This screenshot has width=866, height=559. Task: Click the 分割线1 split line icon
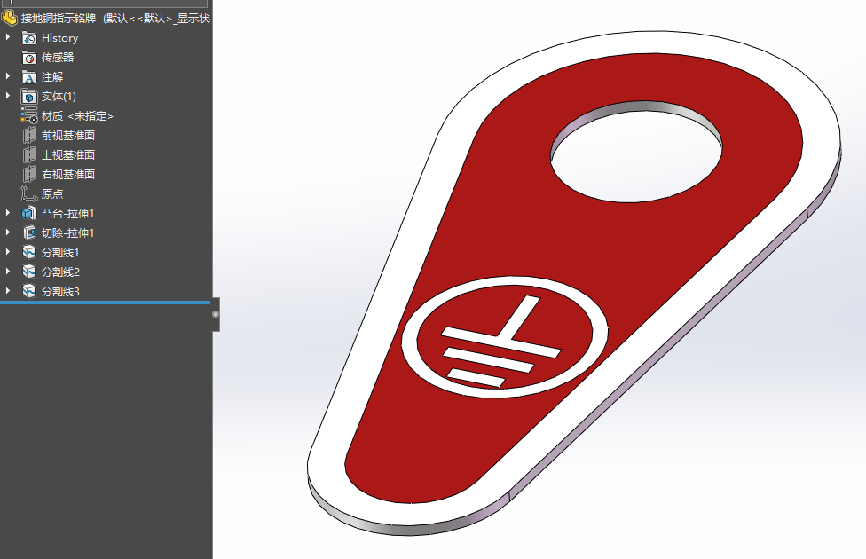tap(29, 252)
